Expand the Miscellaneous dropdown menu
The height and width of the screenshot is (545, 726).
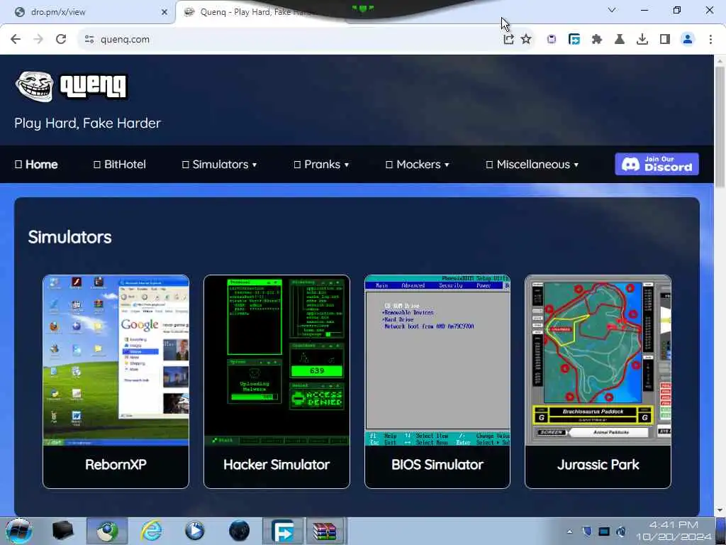tap(532, 165)
